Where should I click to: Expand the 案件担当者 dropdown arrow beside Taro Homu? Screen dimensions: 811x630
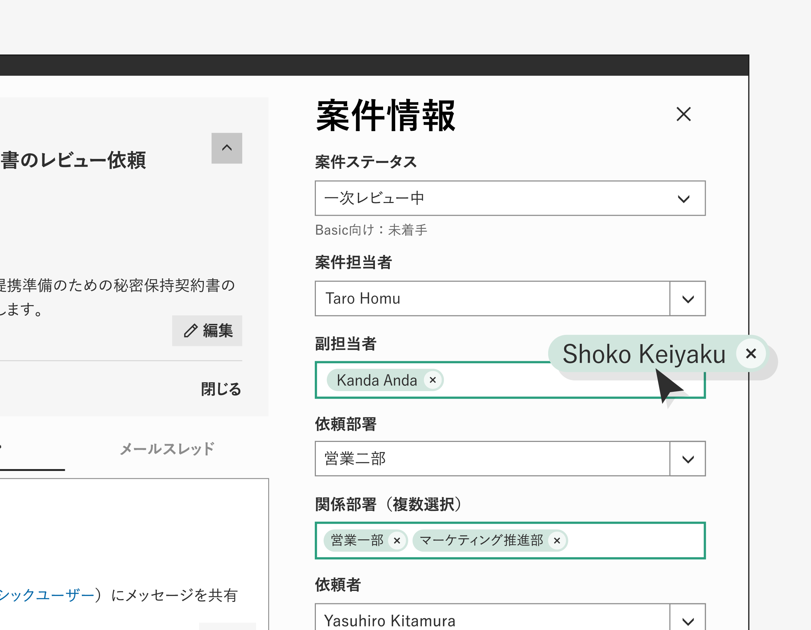688,299
